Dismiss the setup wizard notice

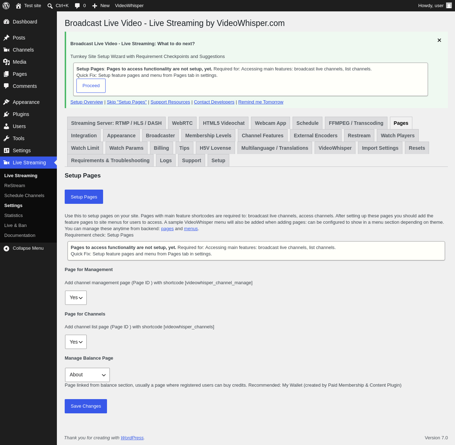[439, 40]
